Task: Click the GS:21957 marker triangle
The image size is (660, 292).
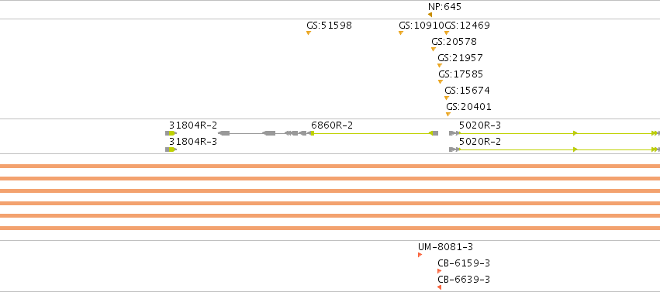Action: coord(440,66)
